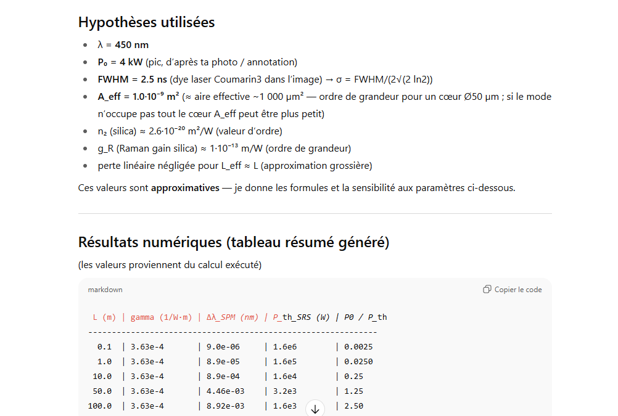Viewport: 618px width, 416px height.
Task: Click the FWHM = 2.5 ns bold text
Action: pyautogui.click(x=132, y=80)
